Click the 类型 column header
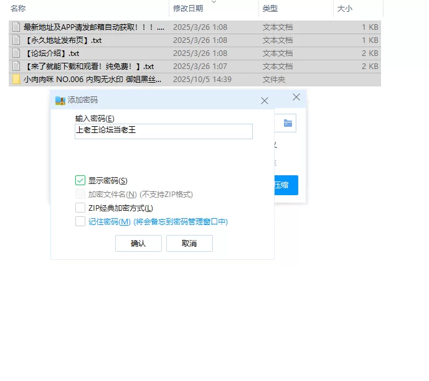Image resolution: width=429 pixels, height=381 pixels. 270,9
